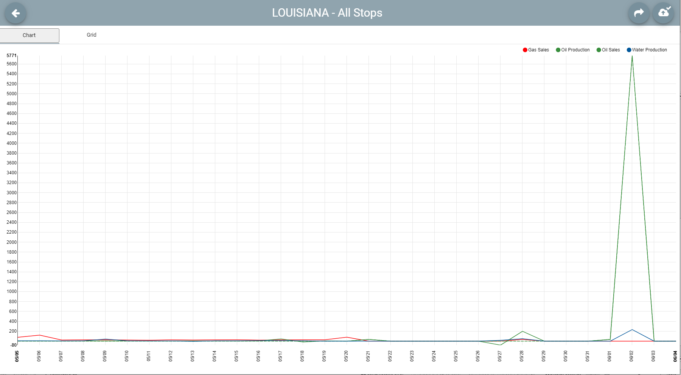
Task: Click the LOUISIANA - All Stops title
Action: tap(327, 13)
